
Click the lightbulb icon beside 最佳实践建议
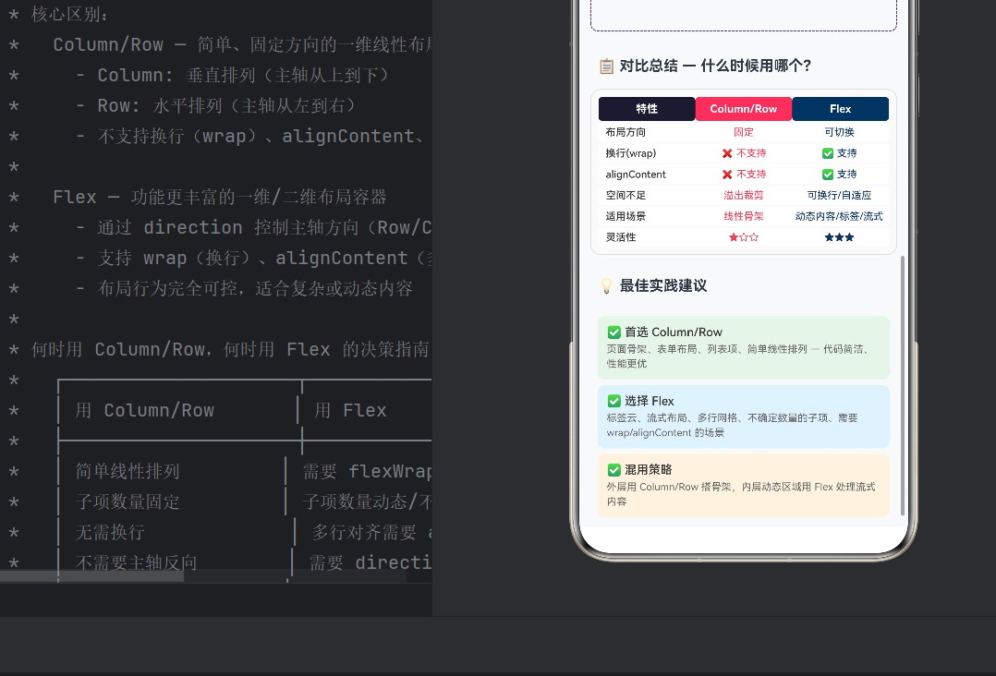pyautogui.click(x=607, y=285)
